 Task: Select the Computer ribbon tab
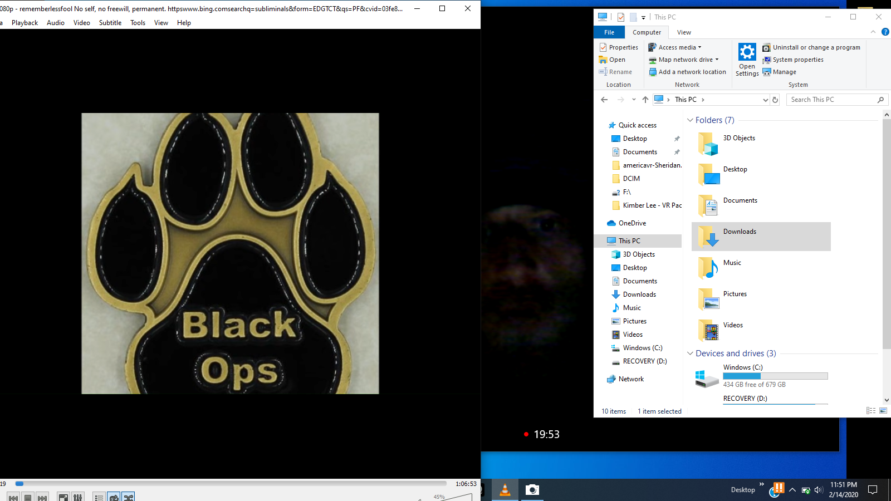pyautogui.click(x=647, y=32)
